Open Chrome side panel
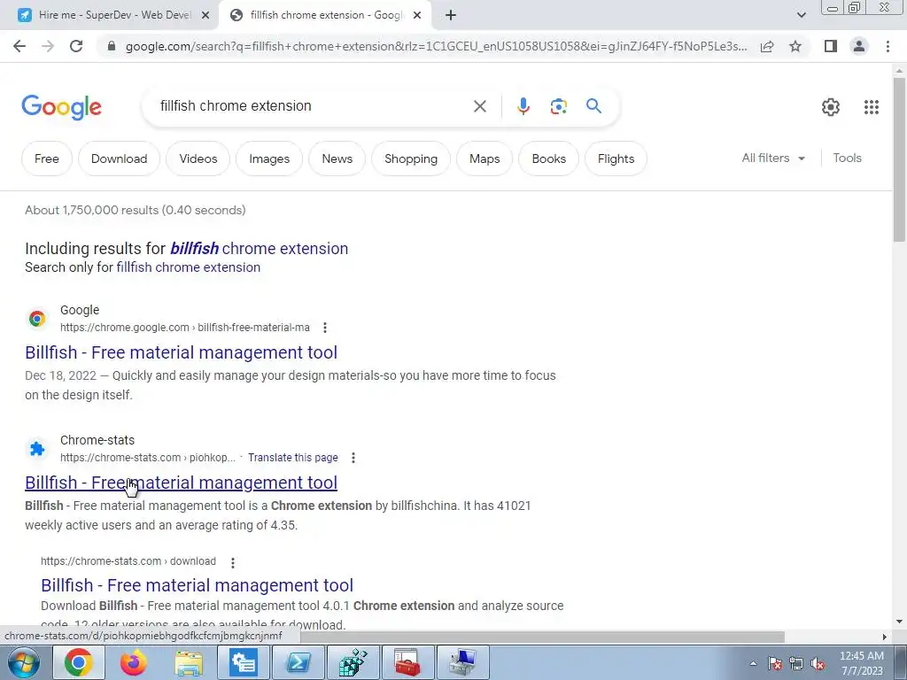This screenshot has width=907, height=680. click(x=831, y=46)
